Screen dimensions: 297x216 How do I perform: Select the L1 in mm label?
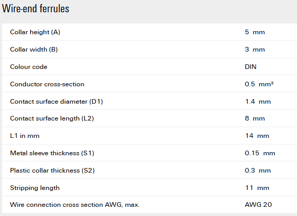25,136
